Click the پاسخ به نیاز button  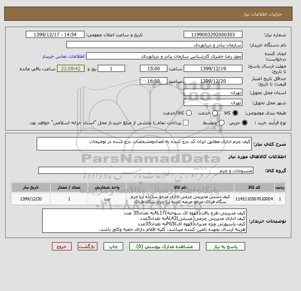point(226,246)
